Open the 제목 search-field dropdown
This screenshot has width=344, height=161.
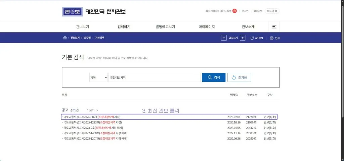click(x=98, y=77)
